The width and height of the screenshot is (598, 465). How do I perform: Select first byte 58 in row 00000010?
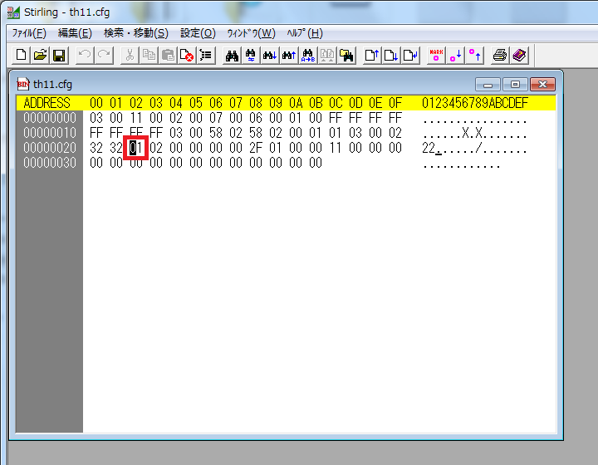click(x=215, y=133)
